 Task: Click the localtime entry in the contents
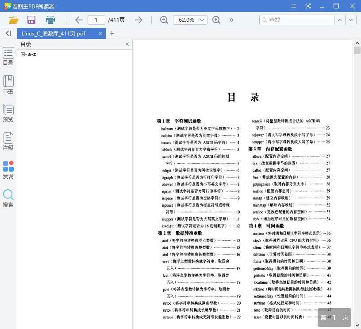click(292, 282)
